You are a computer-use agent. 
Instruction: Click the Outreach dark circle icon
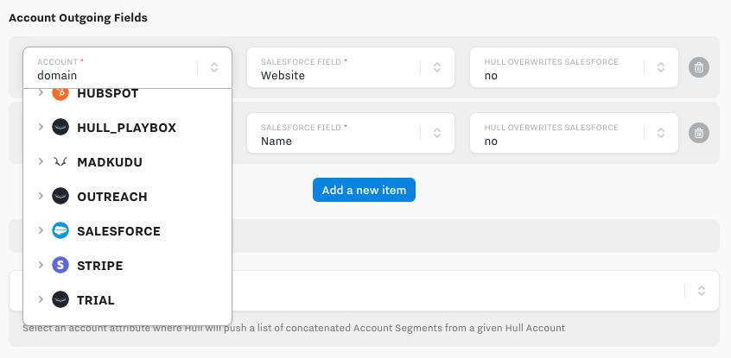(x=60, y=197)
